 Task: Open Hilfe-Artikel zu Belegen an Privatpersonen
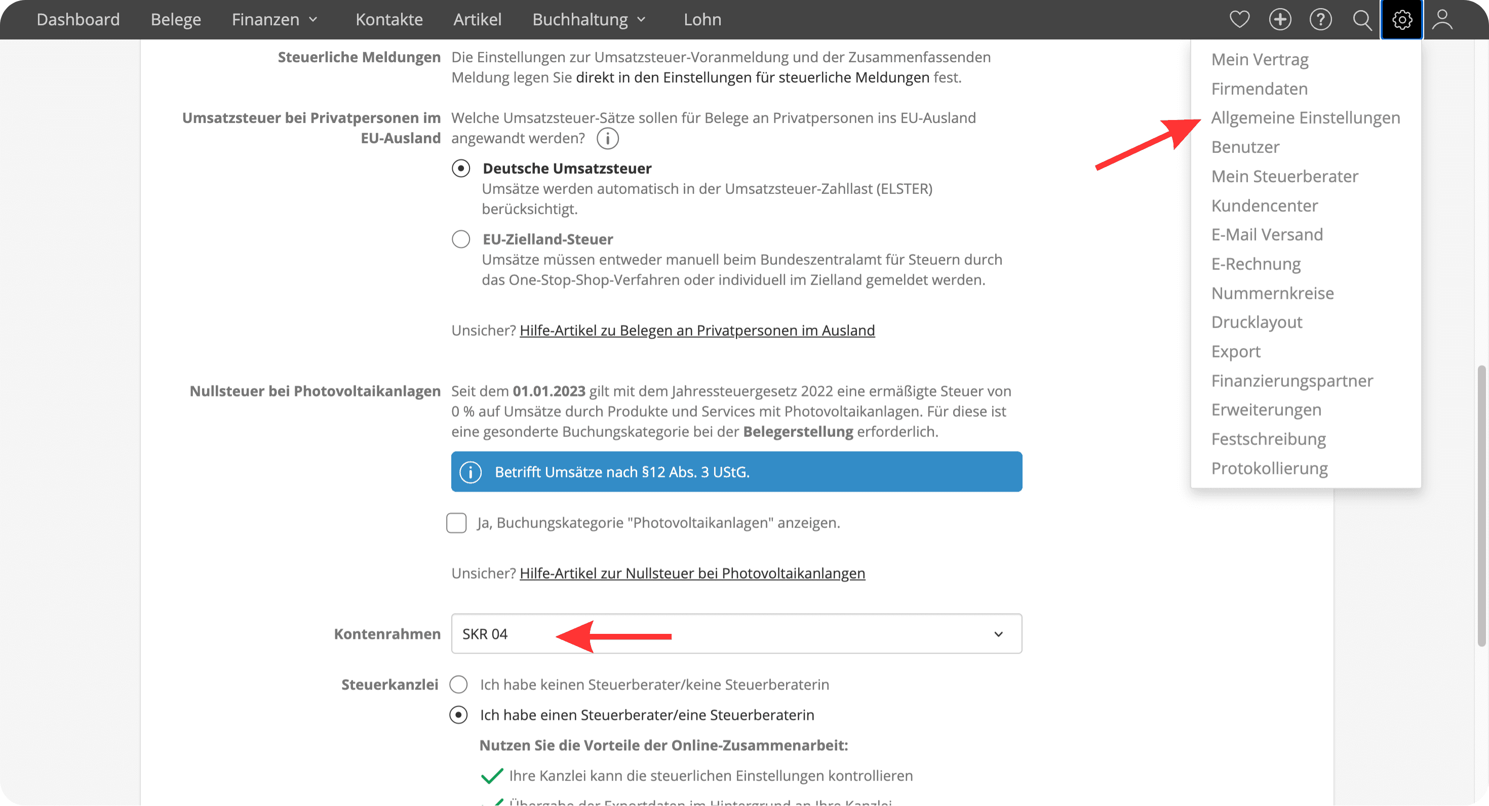coord(697,331)
